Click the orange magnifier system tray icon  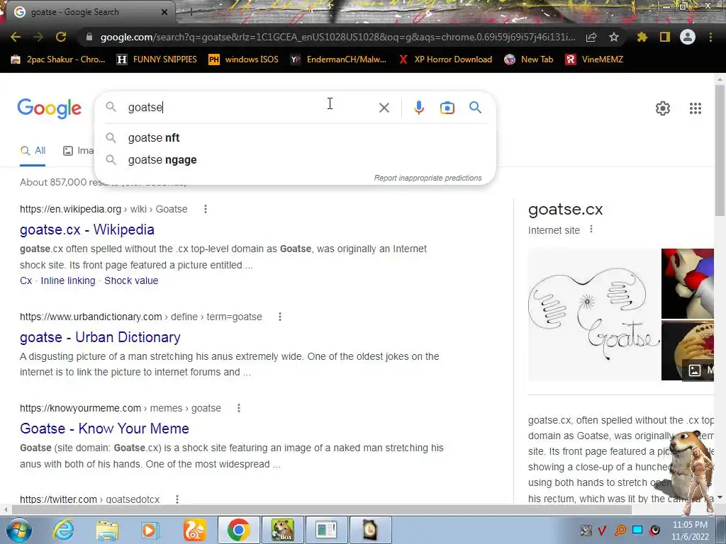click(620, 530)
